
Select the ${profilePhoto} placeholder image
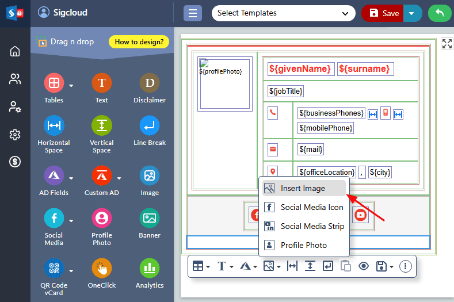(x=225, y=84)
